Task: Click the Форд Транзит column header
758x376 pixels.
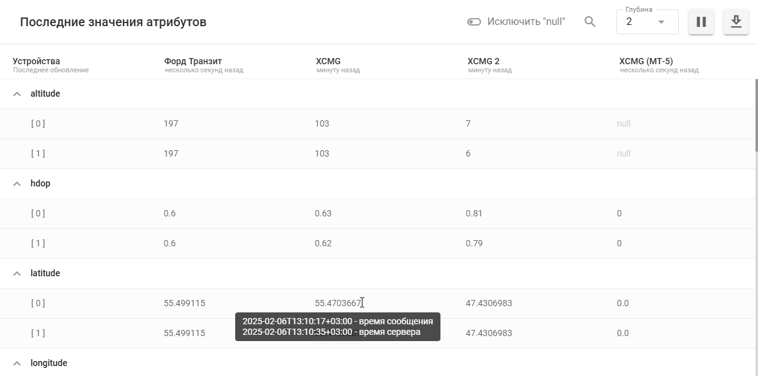Action: pyautogui.click(x=193, y=61)
